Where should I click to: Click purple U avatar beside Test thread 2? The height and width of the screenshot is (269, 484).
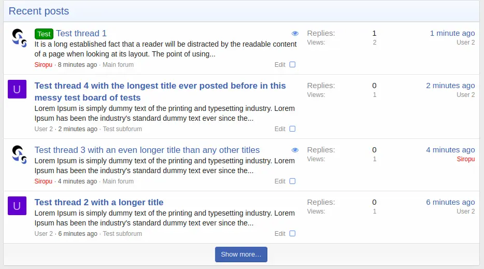tap(17, 206)
